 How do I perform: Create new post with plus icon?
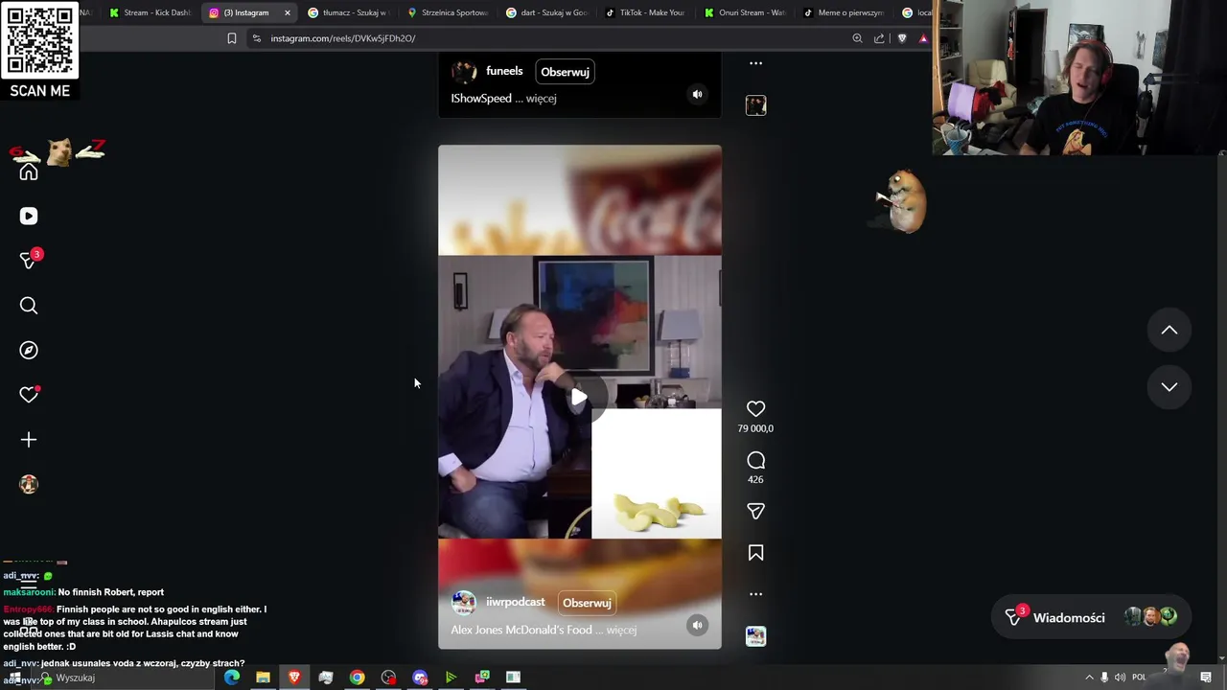(x=29, y=440)
